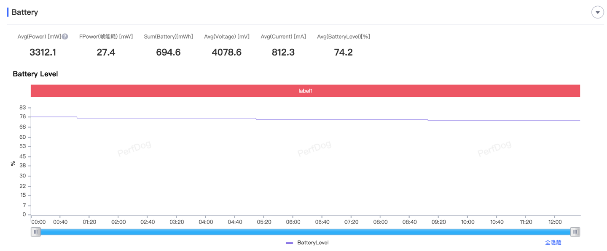
Task: Toggle the BatteryLevel series legend text
Action: [313, 243]
